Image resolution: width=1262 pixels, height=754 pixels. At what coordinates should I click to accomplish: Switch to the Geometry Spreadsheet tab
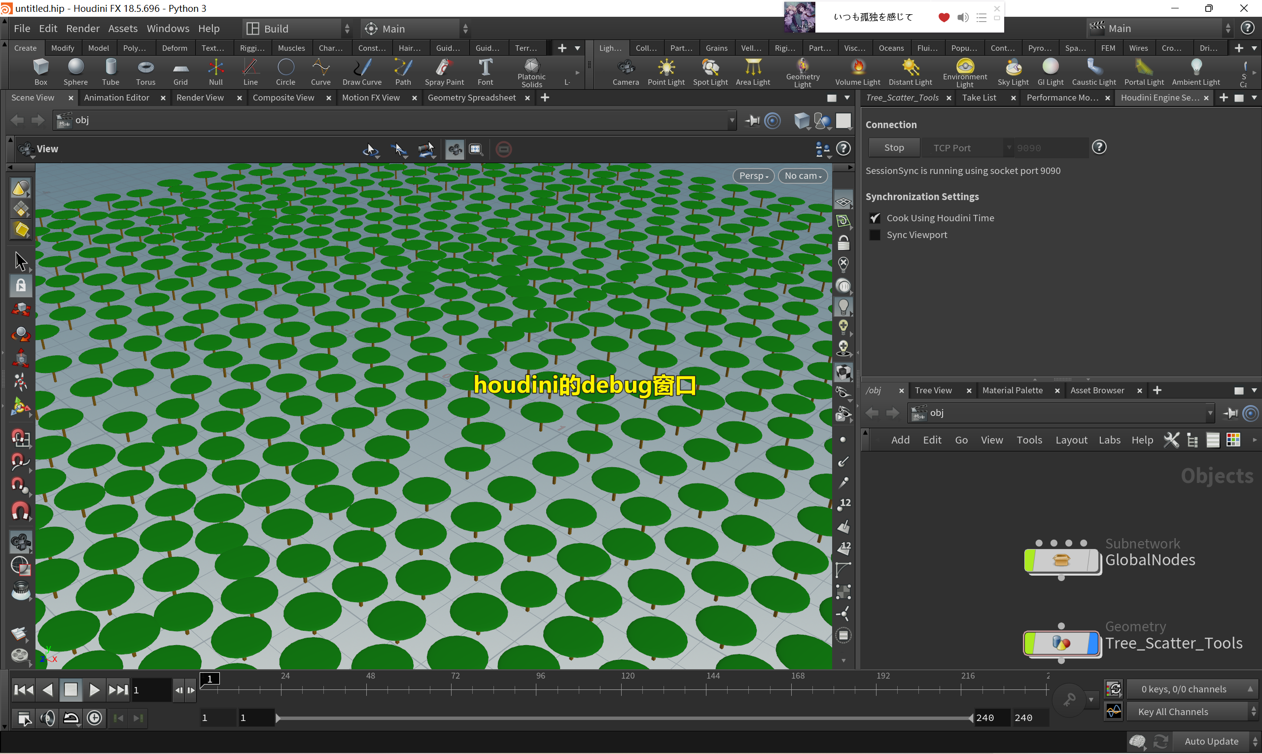pos(472,97)
